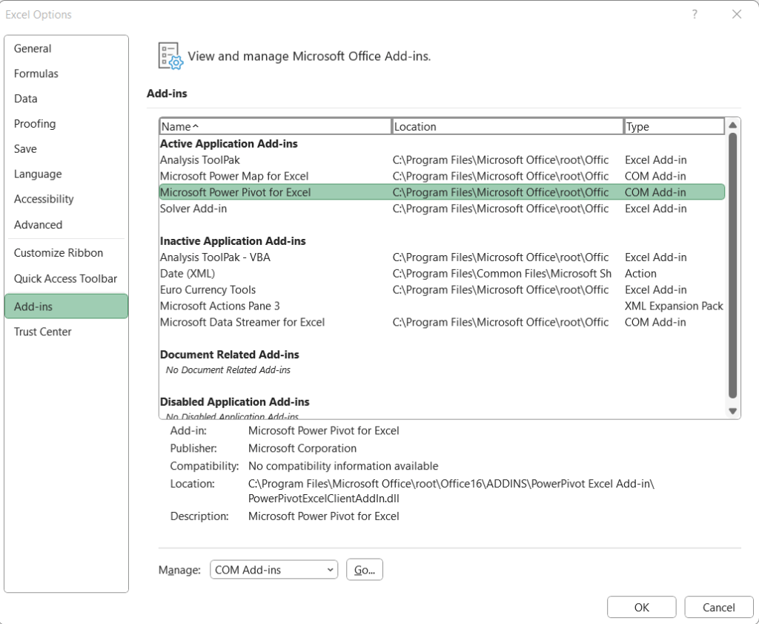
Task: Click the Manage dropdown arrow
Action: [328, 569]
